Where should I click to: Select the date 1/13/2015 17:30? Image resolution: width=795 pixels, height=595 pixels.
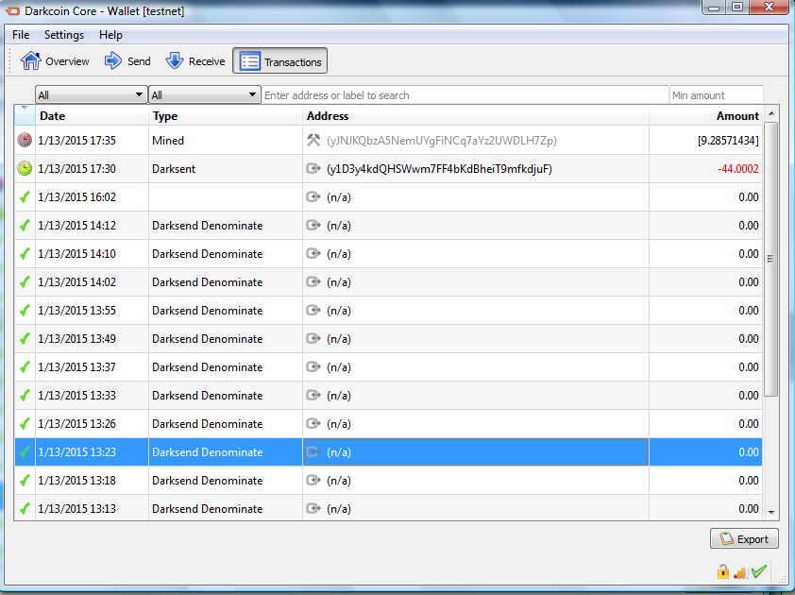pyautogui.click(x=77, y=169)
